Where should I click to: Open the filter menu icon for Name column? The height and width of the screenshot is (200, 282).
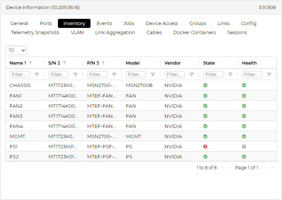(37, 75)
